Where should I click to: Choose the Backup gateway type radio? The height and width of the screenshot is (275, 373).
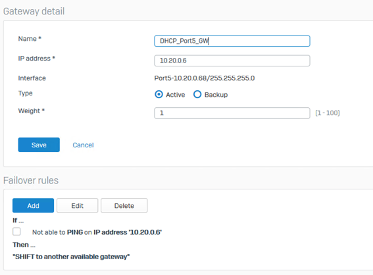pyautogui.click(x=197, y=95)
